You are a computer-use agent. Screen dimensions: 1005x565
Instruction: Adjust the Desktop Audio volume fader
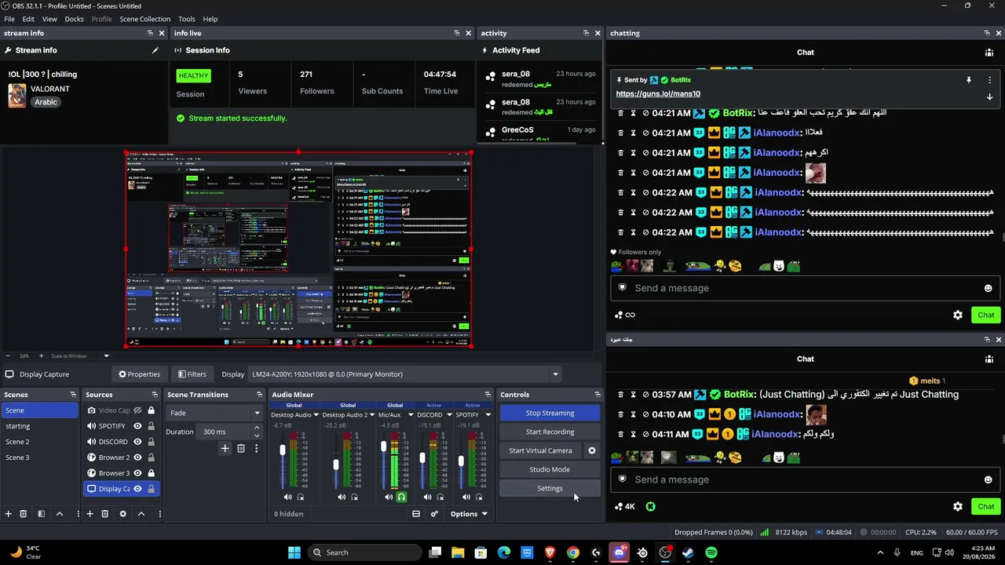(x=283, y=450)
